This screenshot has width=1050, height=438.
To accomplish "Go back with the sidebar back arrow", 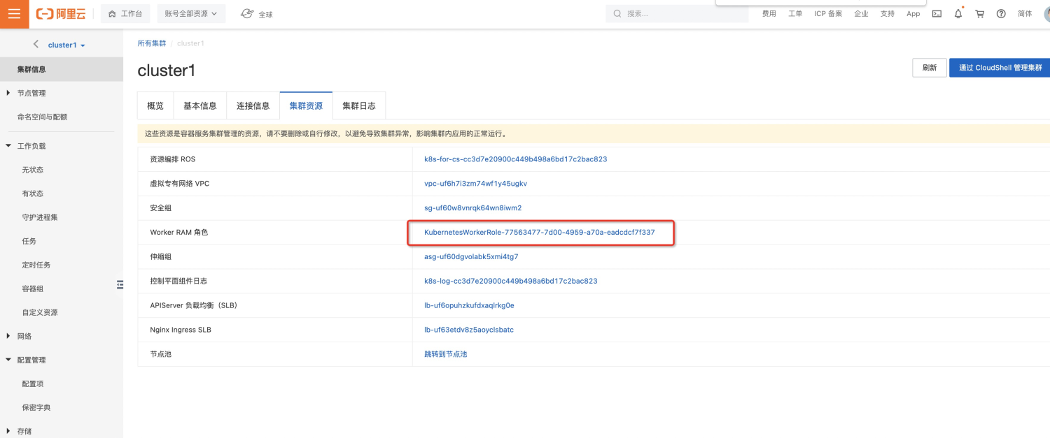I will 36,44.
